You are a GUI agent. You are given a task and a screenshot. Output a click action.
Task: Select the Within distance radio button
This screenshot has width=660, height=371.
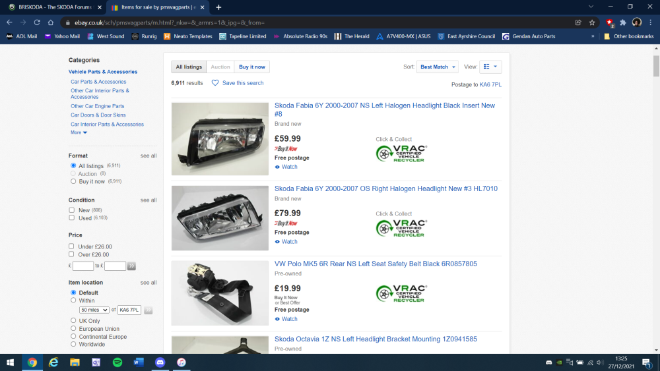point(73,300)
